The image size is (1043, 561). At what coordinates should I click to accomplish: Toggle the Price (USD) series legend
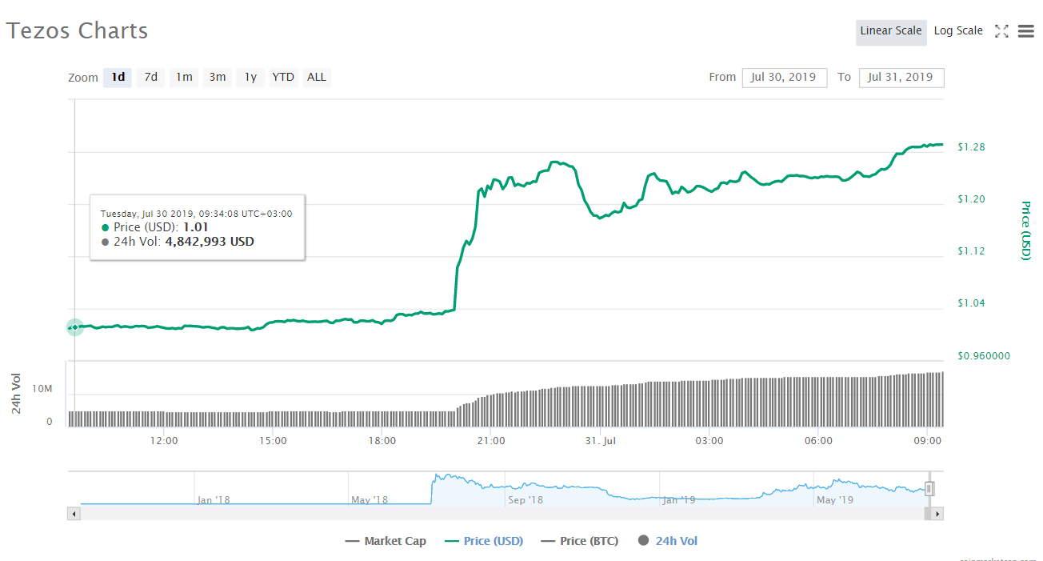point(484,541)
